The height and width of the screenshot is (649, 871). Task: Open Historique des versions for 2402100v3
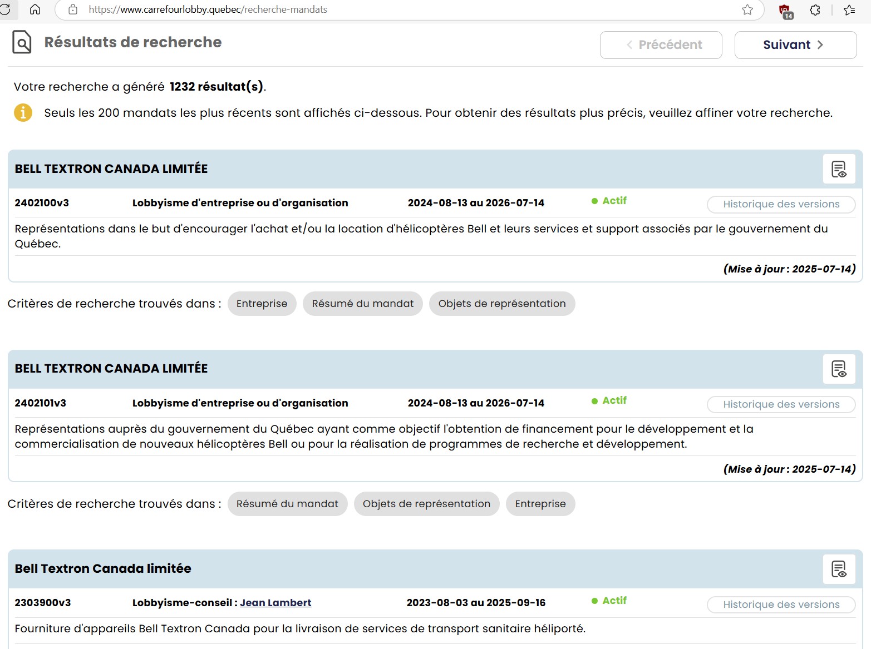[x=781, y=204]
